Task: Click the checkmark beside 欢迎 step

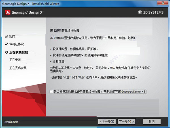Action: [x=7, y=36]
